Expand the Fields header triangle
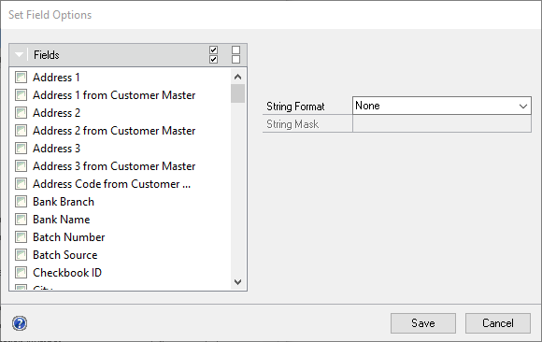The image size is (542, 342). [x=19, y=54]
